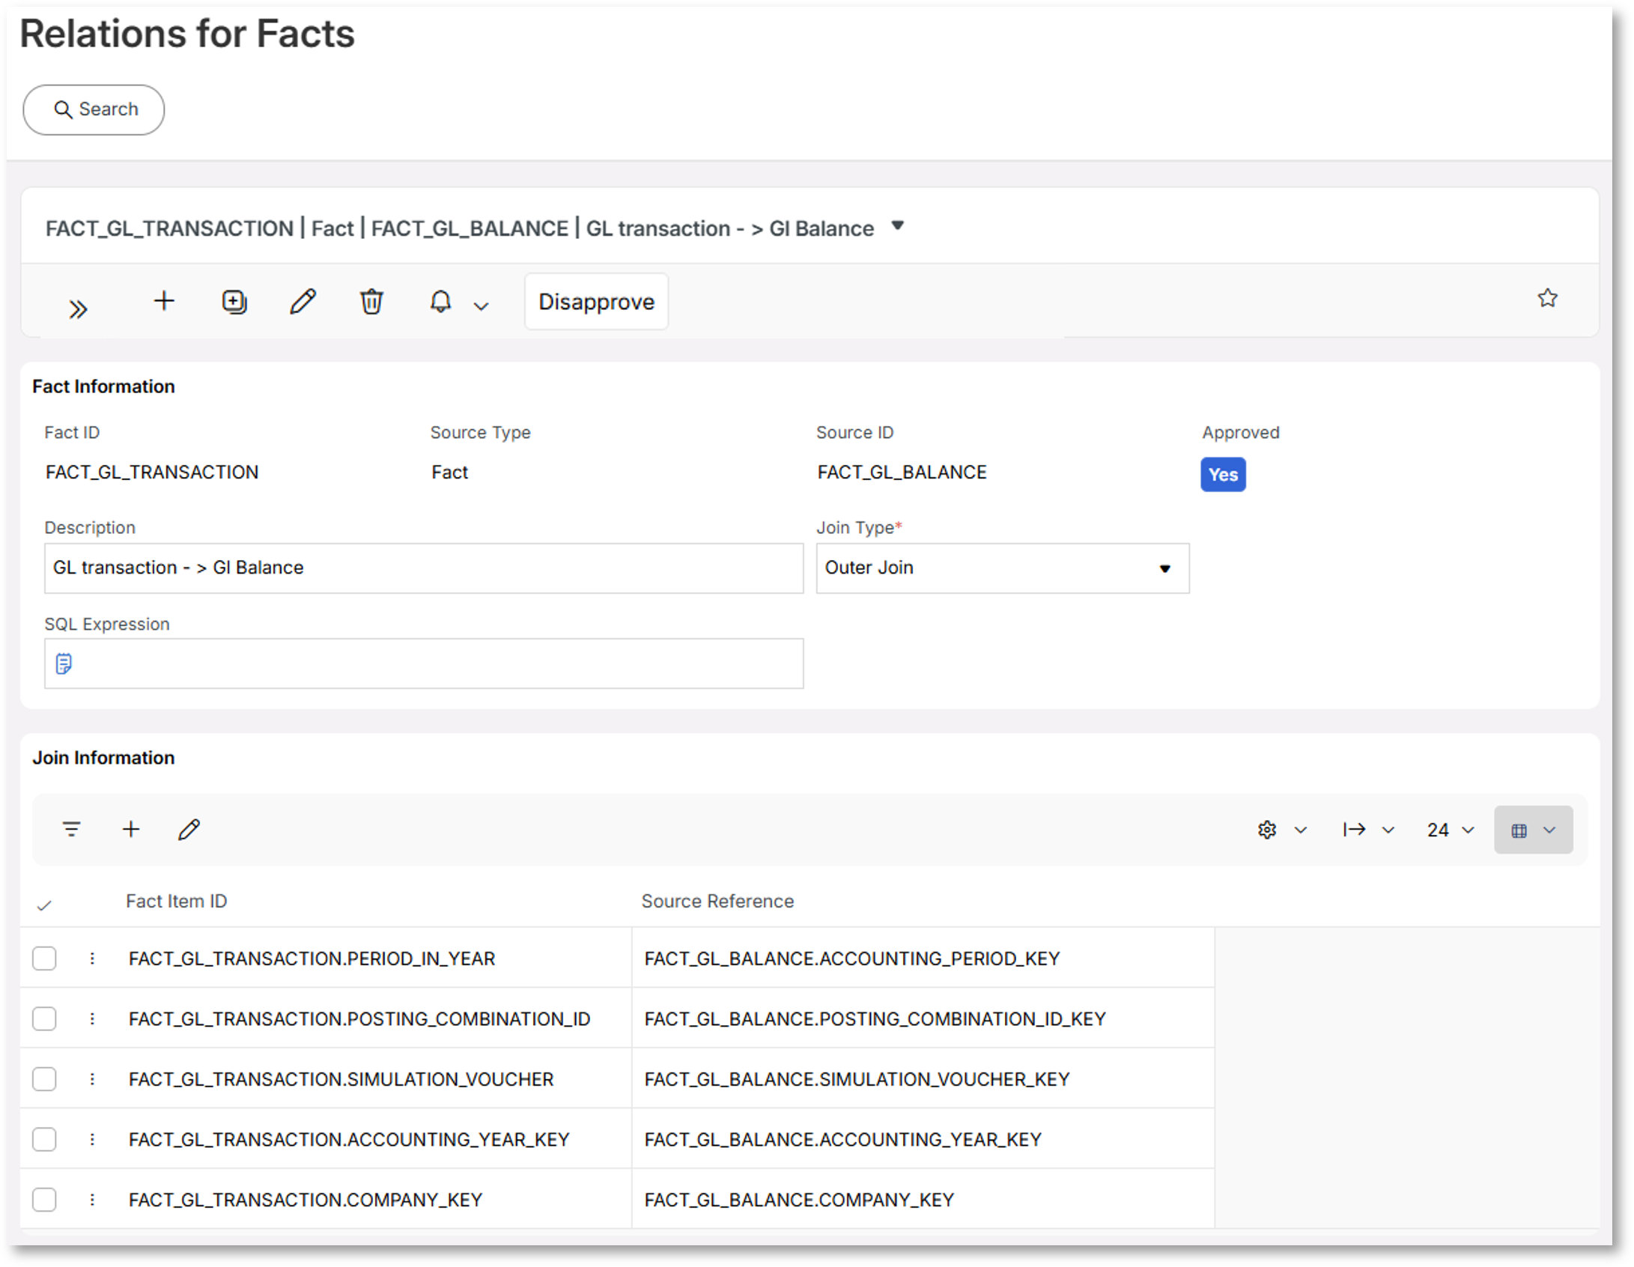Expand the gear settings chevron

tap(1300, 830)
